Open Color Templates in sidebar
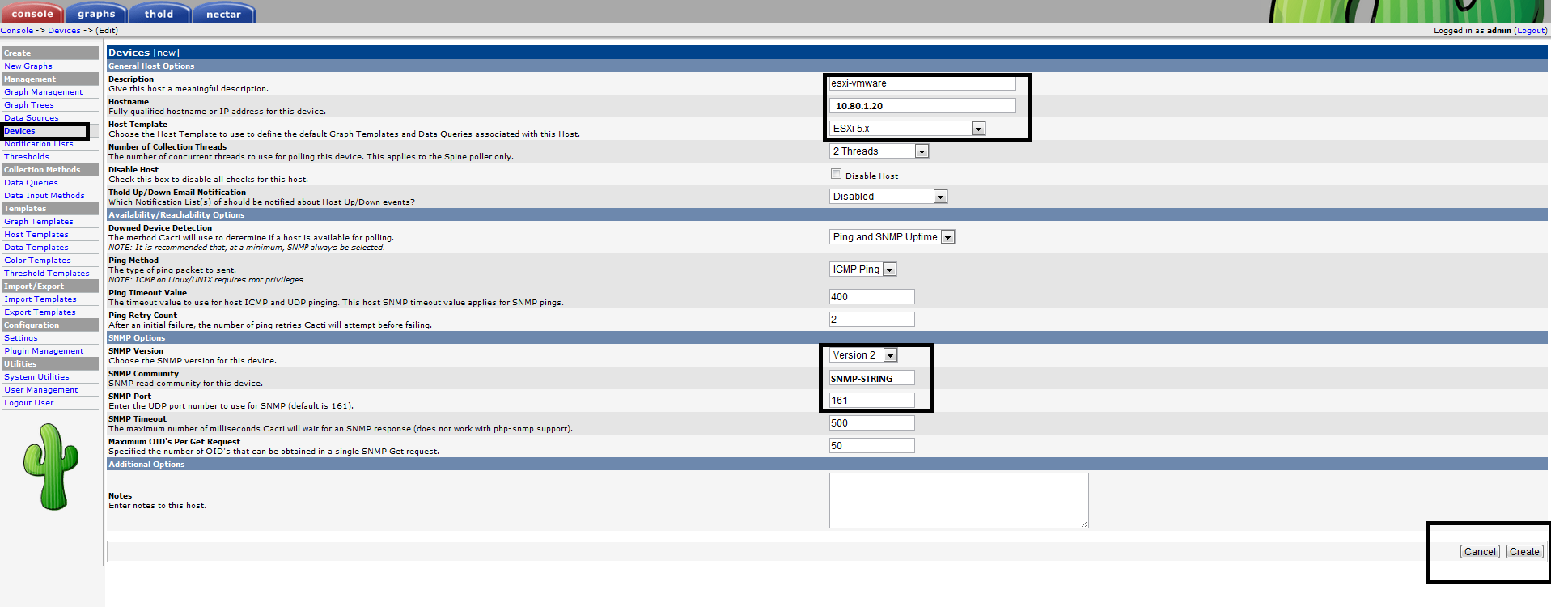Screen dimensions: 1551x607 37,261
